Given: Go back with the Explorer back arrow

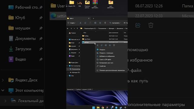Looking at the screenshot, I should point(68,28).
